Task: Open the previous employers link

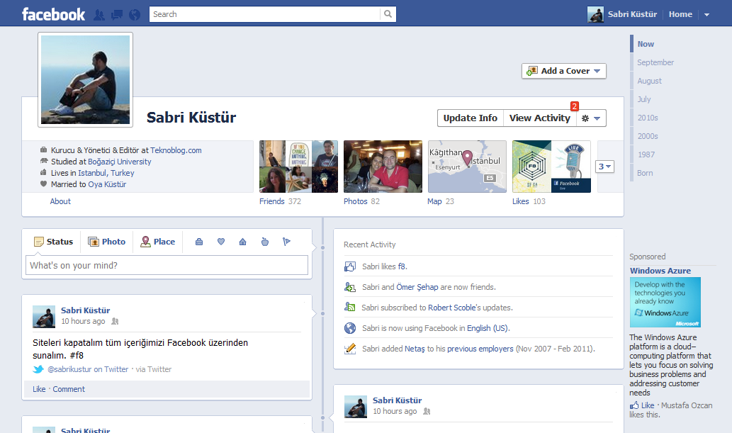Action: point(480,349)
